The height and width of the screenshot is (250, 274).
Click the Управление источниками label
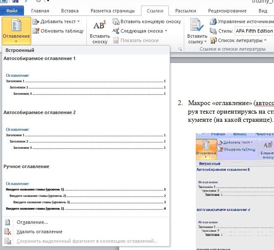coord(246,21)
